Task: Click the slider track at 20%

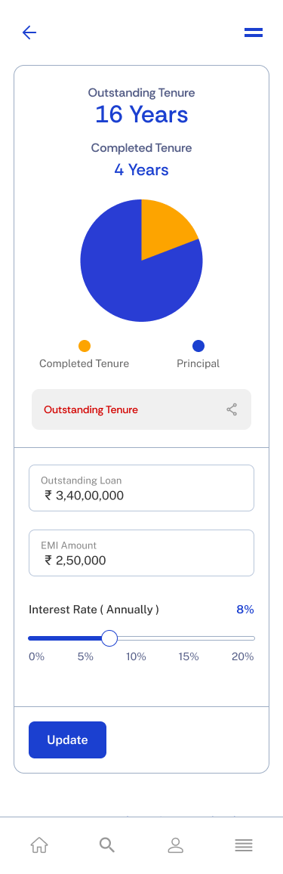Action: 253,638
